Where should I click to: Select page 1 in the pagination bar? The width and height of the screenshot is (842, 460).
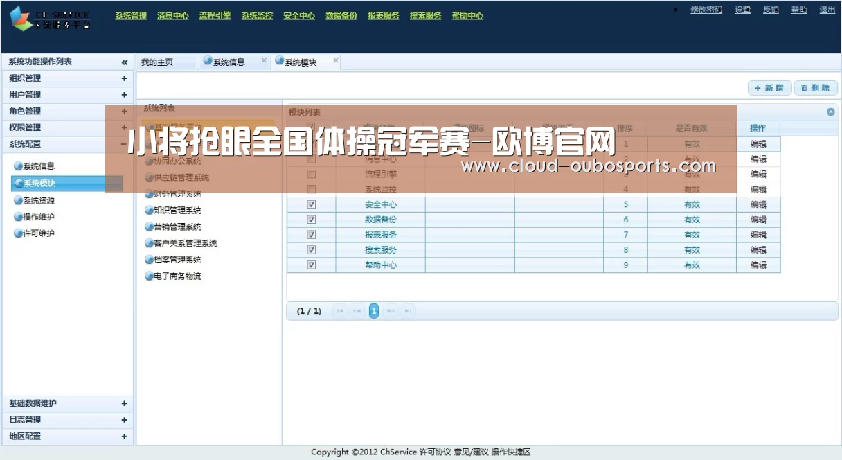click(374, 311)
